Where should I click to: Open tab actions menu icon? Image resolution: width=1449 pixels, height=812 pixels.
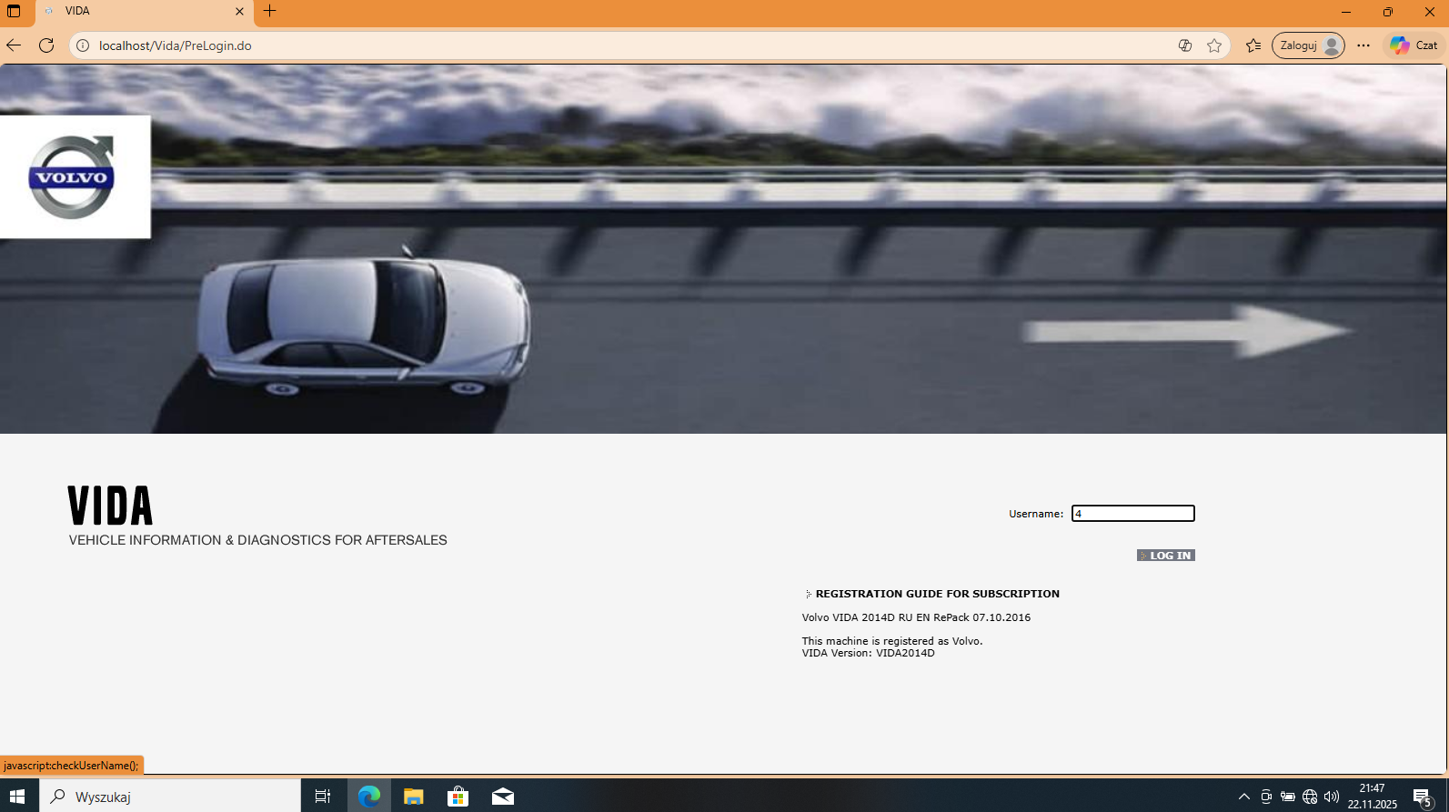coord(14,12)
